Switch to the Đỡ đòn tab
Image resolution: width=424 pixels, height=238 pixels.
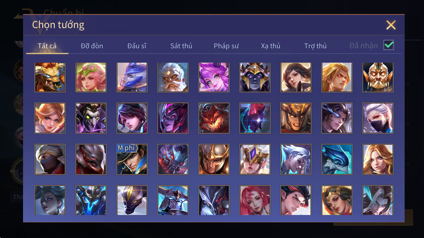click(x=92, y=46)
